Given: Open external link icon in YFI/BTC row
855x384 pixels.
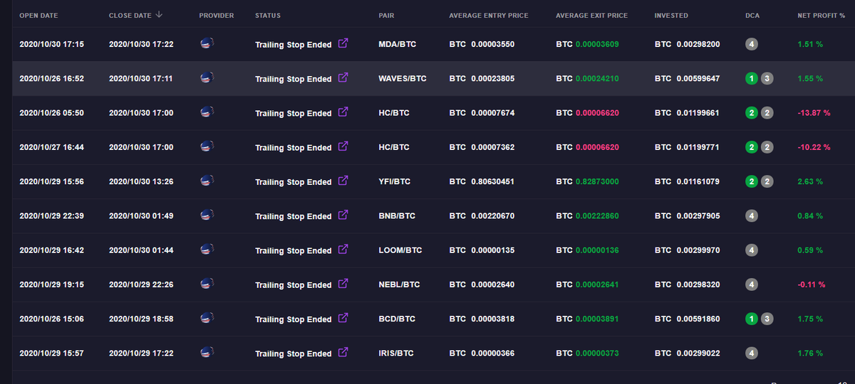Looking at the screenshot, I should coord(343,180).
